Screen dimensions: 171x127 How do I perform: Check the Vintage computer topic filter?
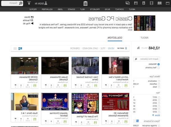159,126
